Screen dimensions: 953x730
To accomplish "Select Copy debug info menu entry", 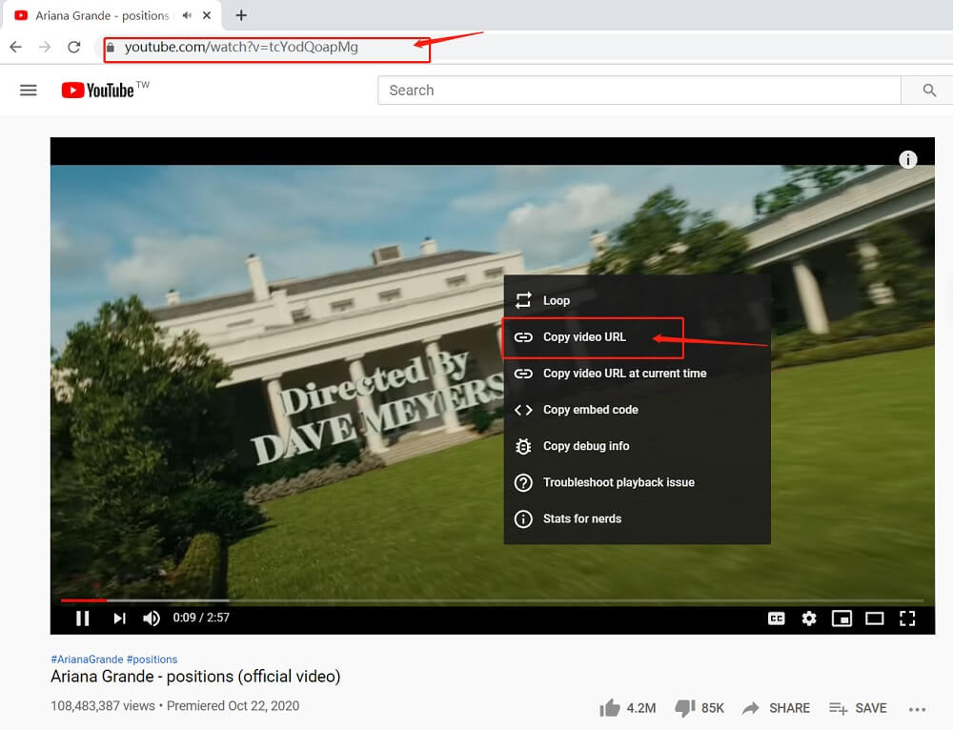I will 637,446.
